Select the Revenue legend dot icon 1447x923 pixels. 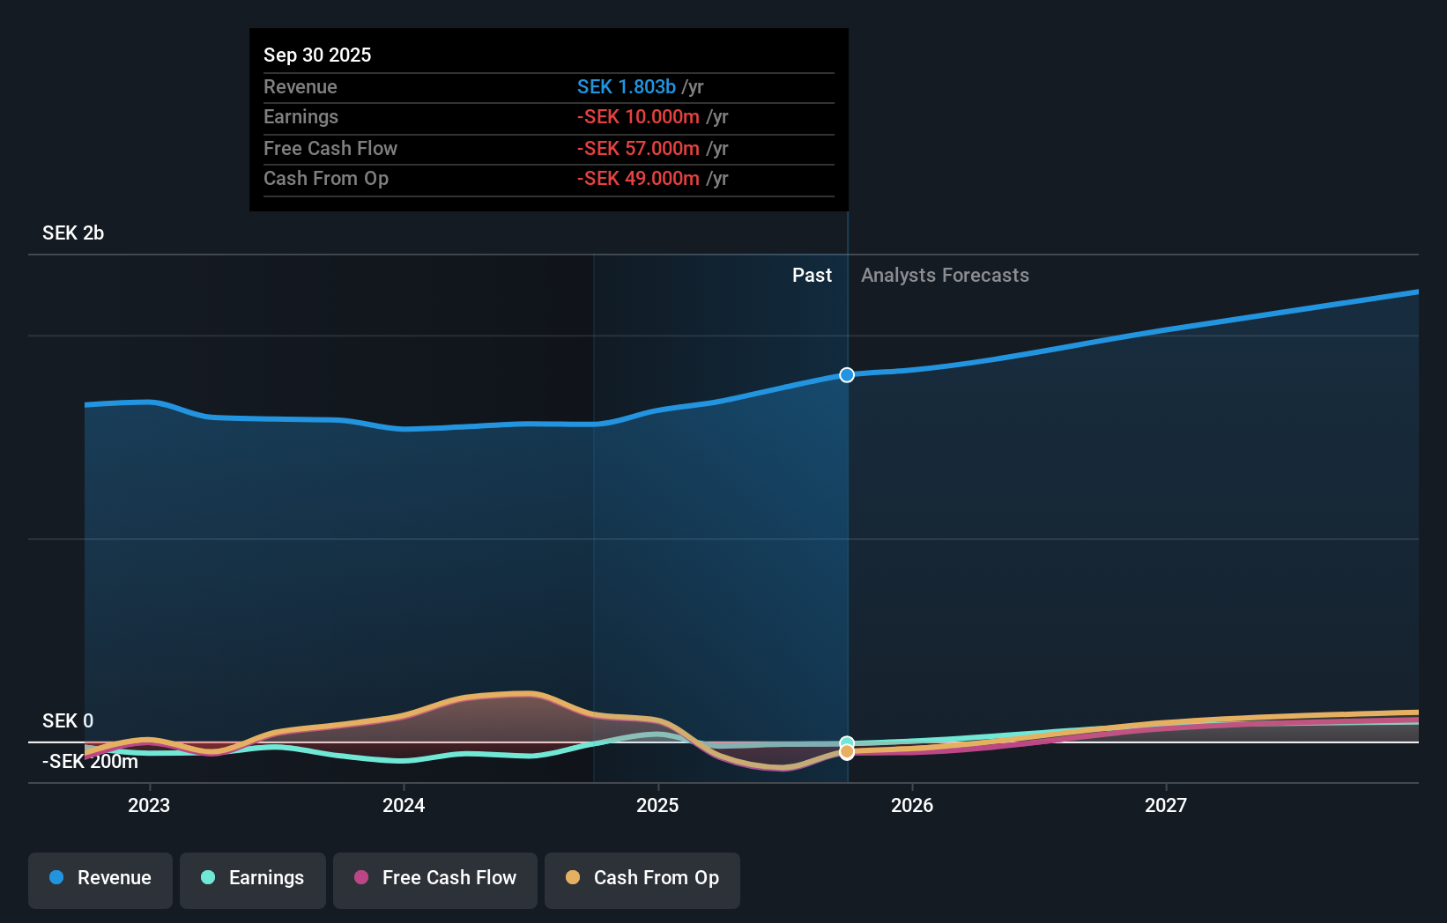coord(56,878)
